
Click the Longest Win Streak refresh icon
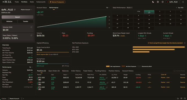[146, 36]
